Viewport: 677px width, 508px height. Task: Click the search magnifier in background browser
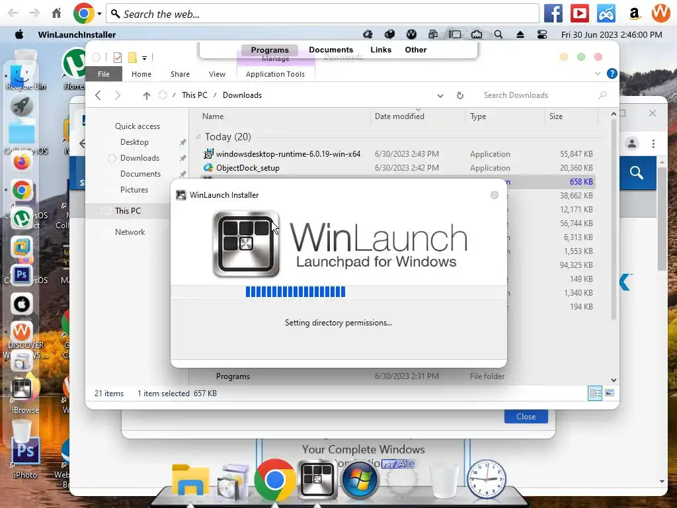pyautogui.click(x=637, y=173)
